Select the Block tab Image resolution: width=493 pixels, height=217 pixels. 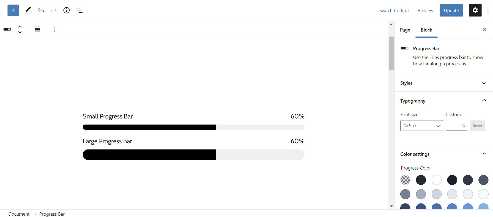click(x=426, y=30)
